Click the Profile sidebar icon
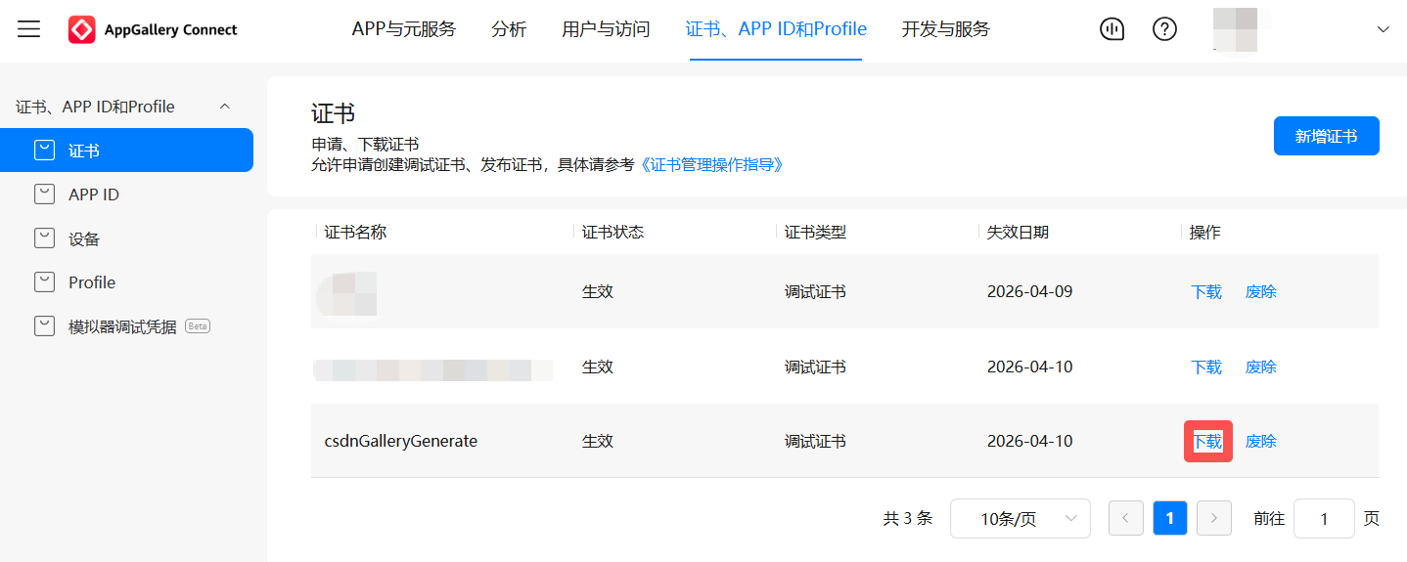1407x562 pixels. point(44,282)
